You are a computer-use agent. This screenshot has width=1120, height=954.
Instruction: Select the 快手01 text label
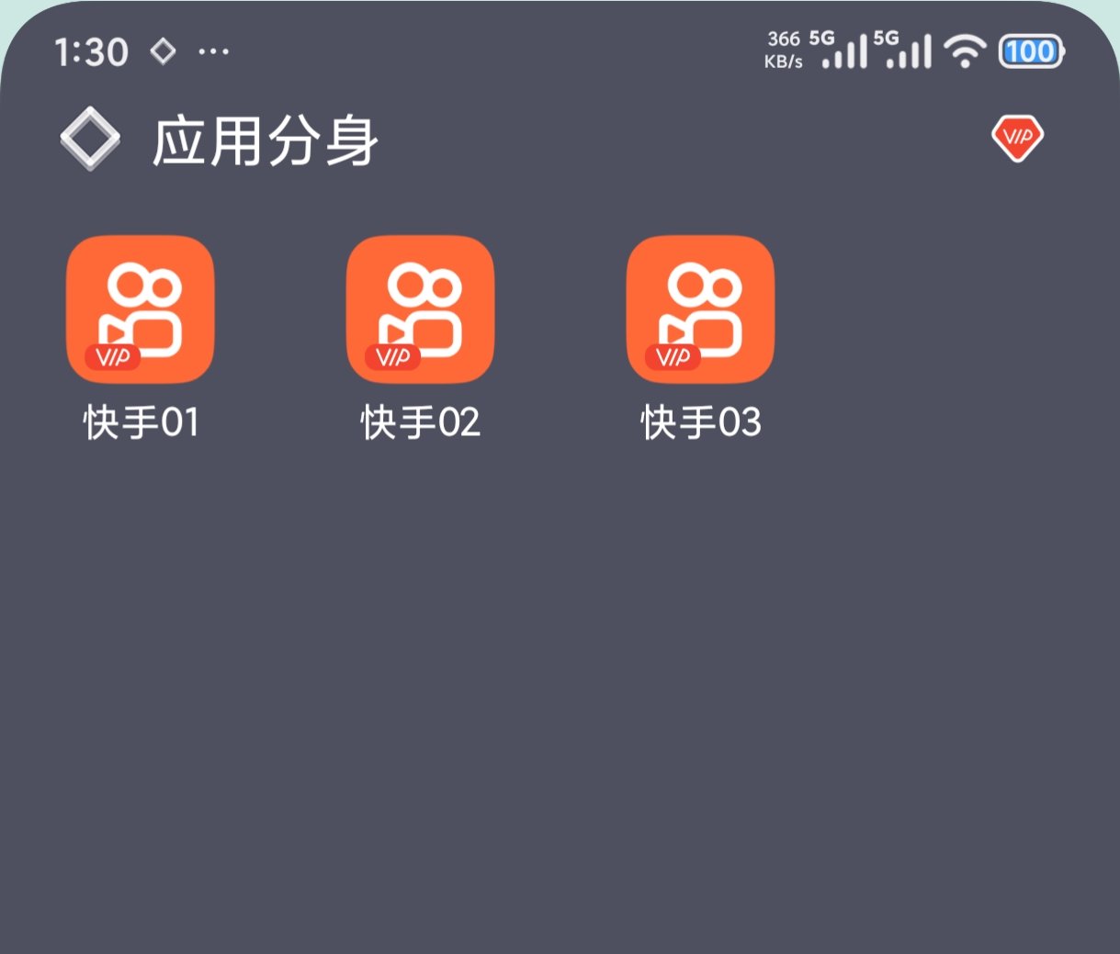click(x=141, y=422)
